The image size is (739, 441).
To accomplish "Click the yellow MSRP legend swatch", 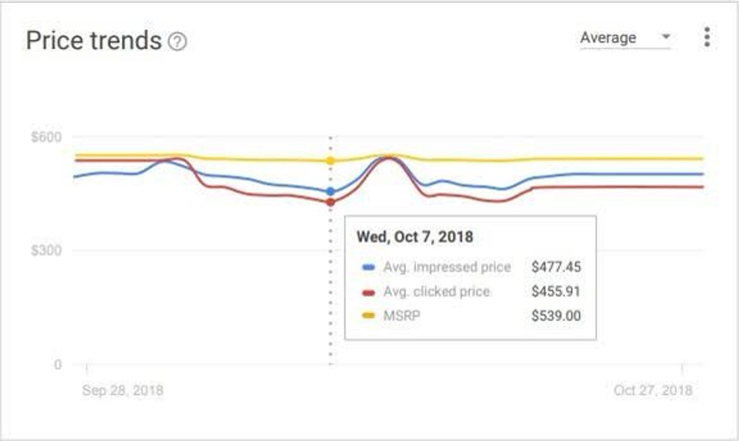I will point(368,316).
